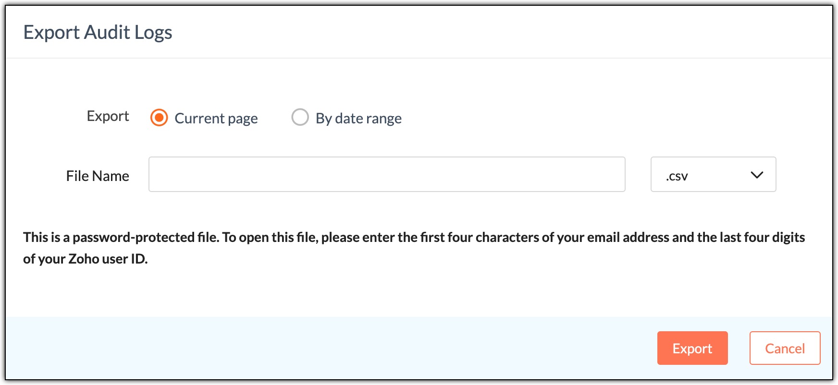Expand the file extension combo box

pos(713,174)
